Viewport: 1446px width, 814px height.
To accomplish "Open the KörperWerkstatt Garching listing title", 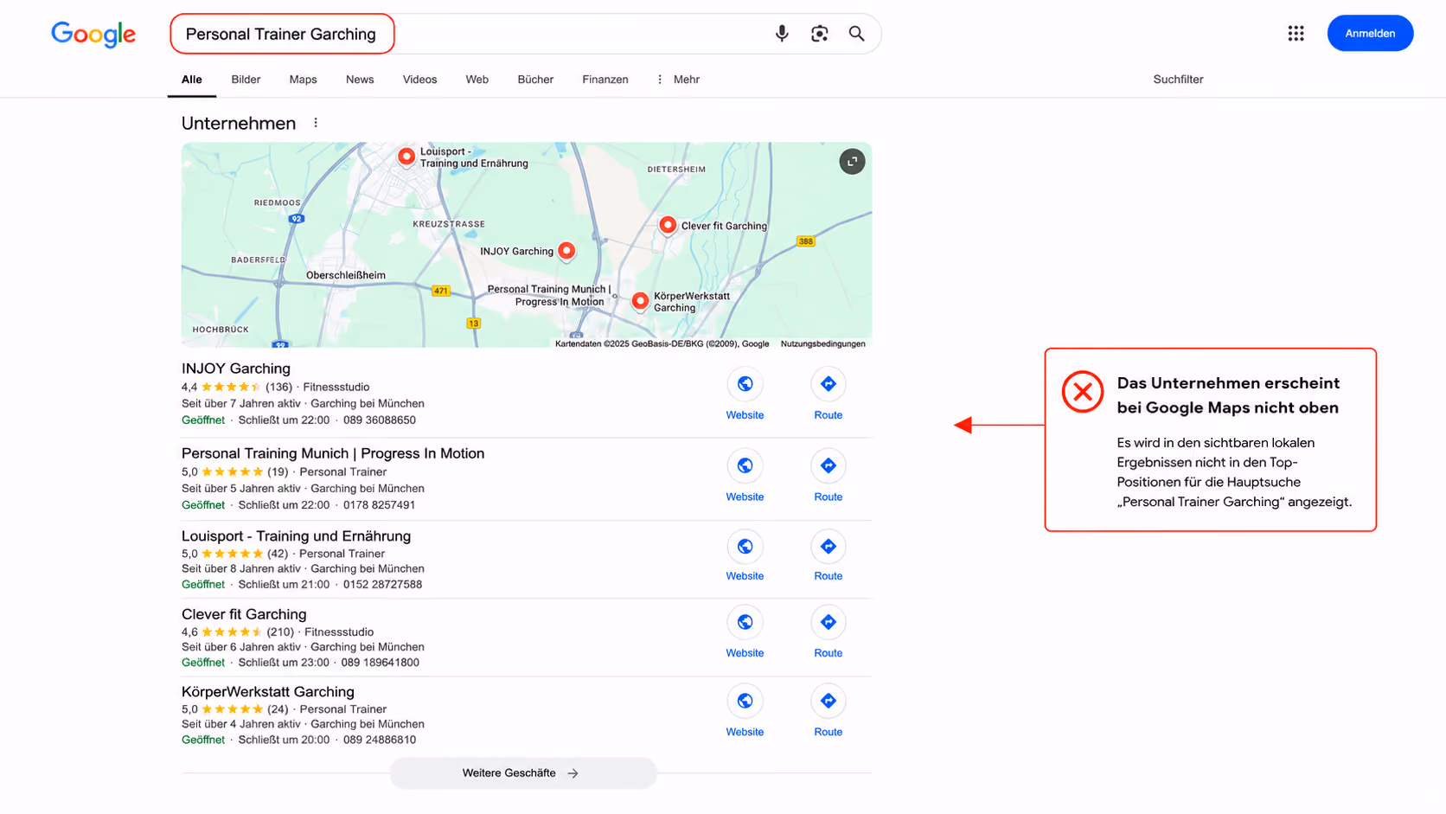I will coord(268,692).
